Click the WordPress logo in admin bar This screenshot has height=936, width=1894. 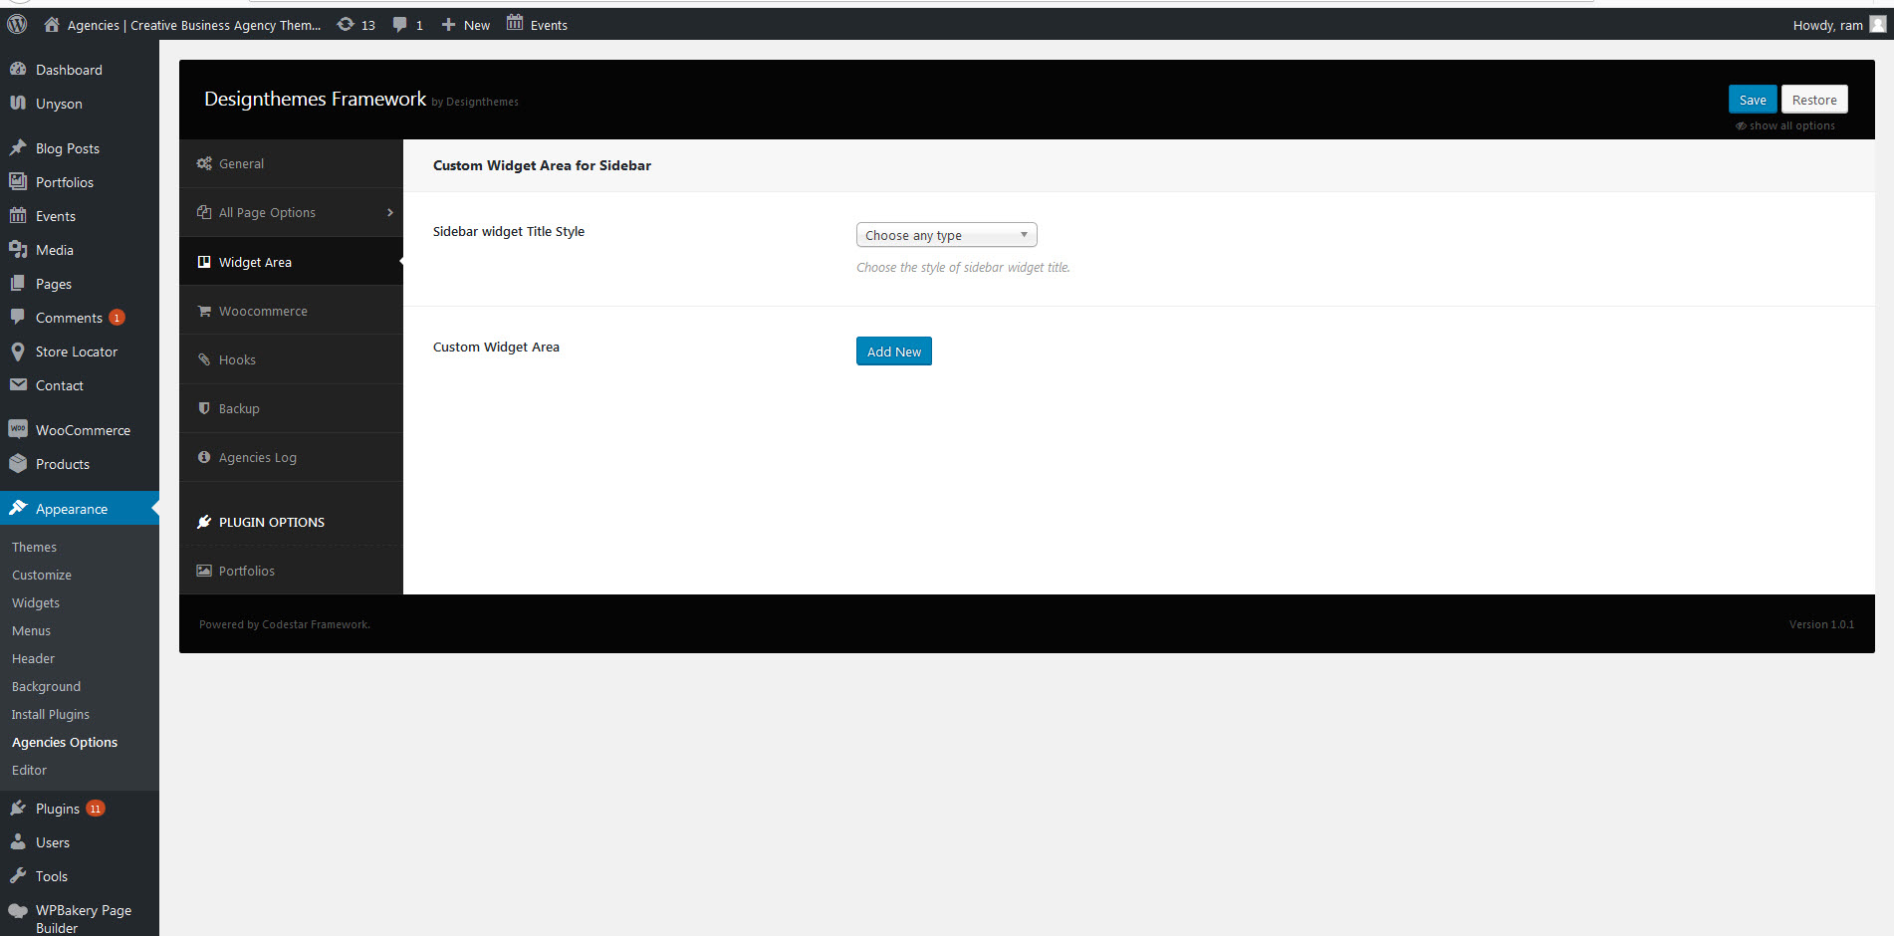point(16,23)
